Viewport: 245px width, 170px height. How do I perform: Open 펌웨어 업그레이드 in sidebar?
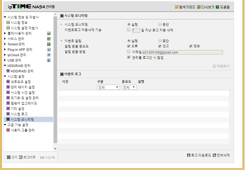click(24, 103)
